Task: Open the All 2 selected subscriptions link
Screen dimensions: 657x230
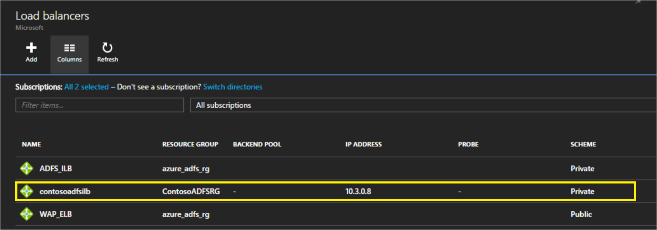Action: [86, 87]
